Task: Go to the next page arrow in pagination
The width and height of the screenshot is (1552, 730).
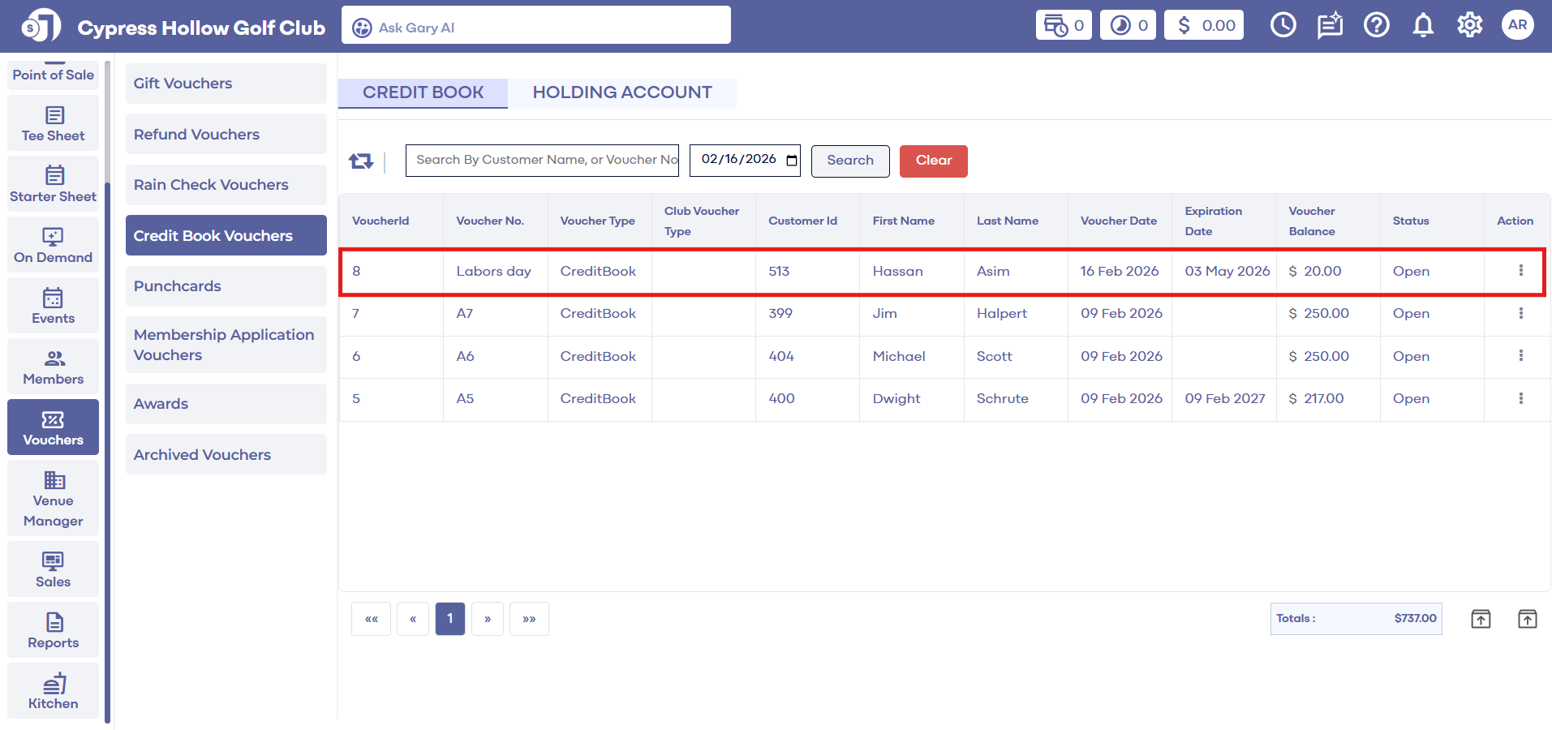Action: [488, 619]
